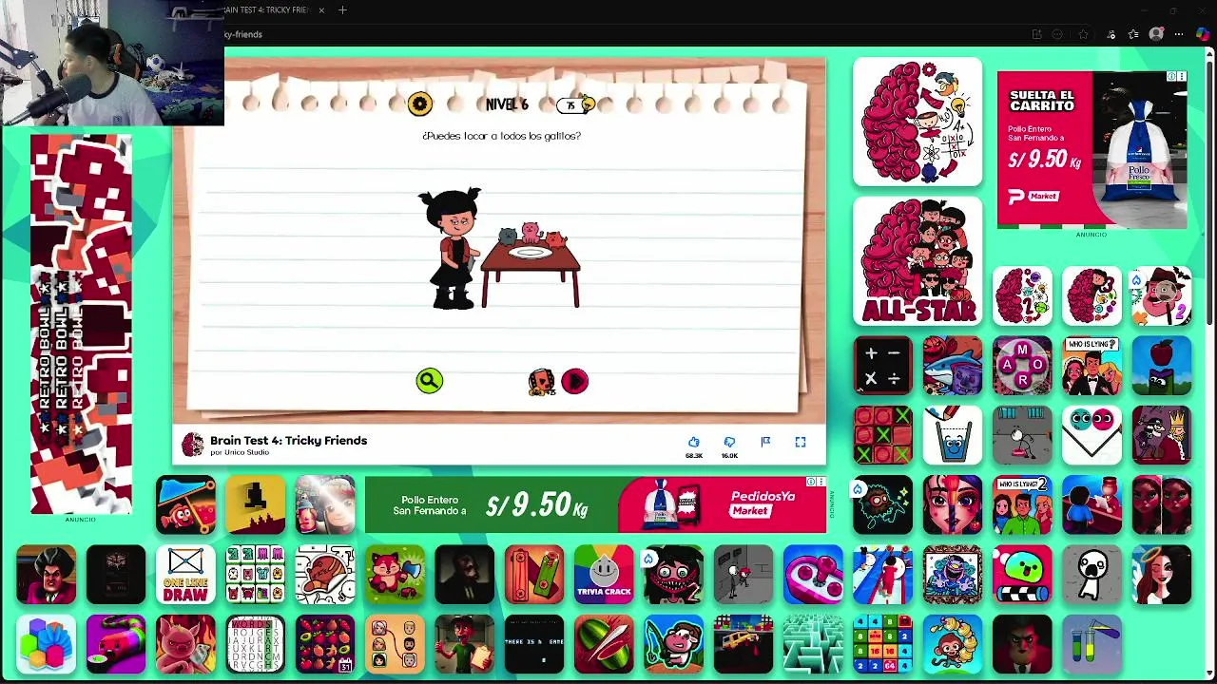Screen dimensions: 1217x684
Task: Open the fox with axe game thumbnail
Action: [x=395, y=574]
